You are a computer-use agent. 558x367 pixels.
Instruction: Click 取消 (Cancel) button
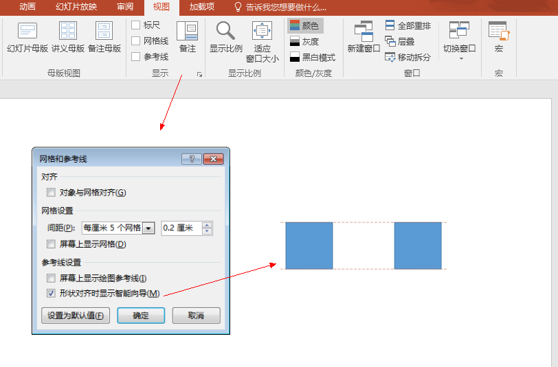tap(196, 316)
